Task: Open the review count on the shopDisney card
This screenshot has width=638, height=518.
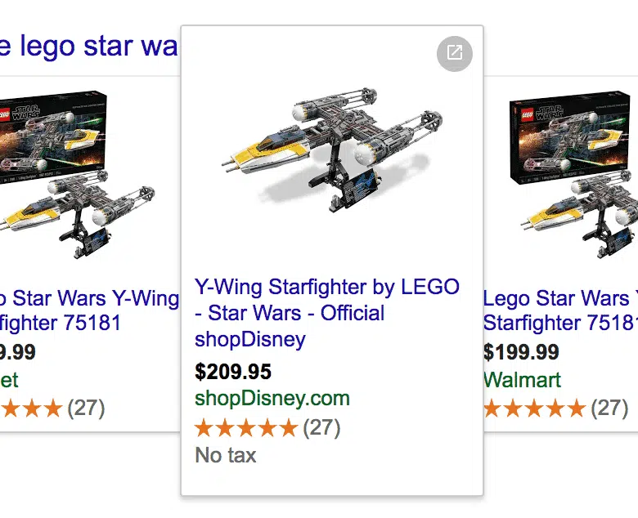Action: pyautogui.click(x=321, y=427)
